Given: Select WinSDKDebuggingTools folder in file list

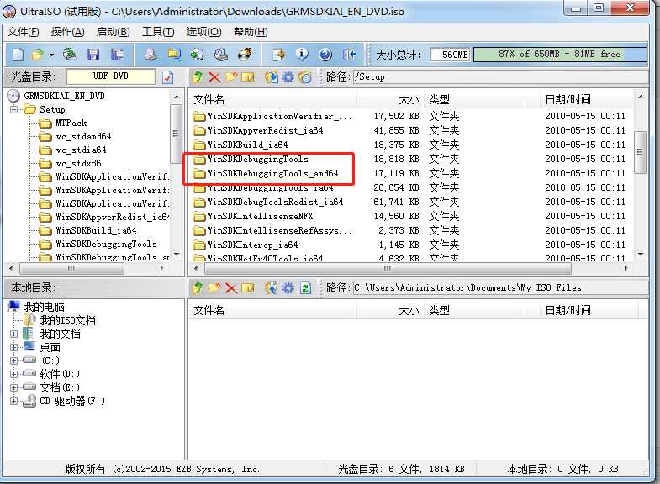Looking at the screenshot, I should click(x=409, y=159).
